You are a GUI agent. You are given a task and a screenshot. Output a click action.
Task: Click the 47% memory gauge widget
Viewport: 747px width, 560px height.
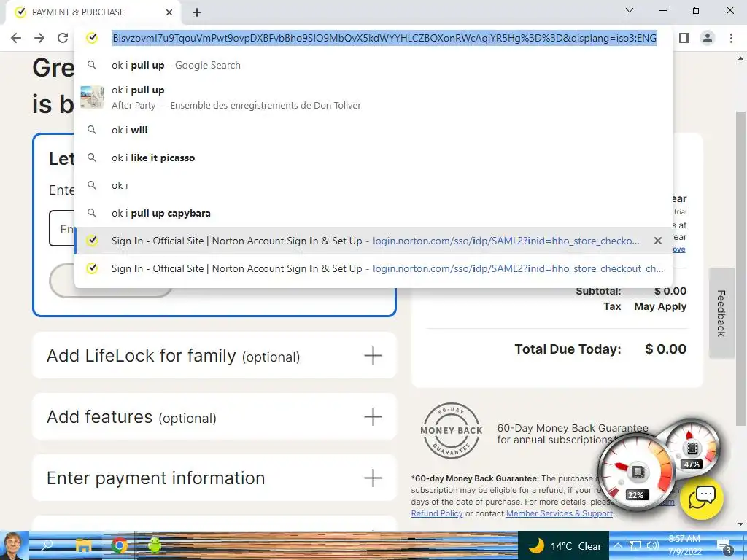pos(692,448)
